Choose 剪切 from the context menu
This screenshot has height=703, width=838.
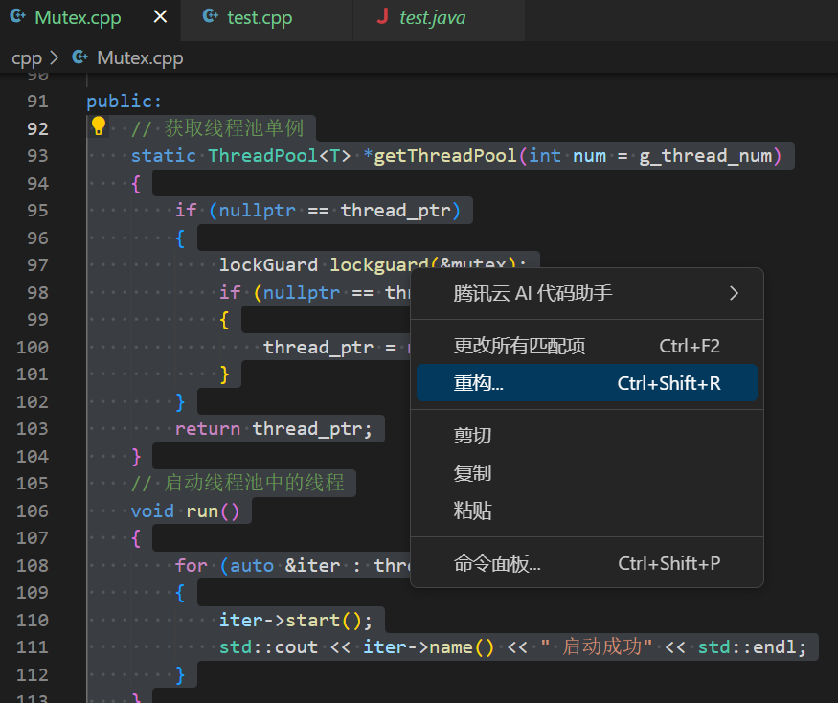(587, 436)
